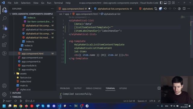Image resolution: width=193 pixels, height=109 pixels.
Task: Click the Ln 3, Col 18 status entry
Action: (x=129, y=101)
